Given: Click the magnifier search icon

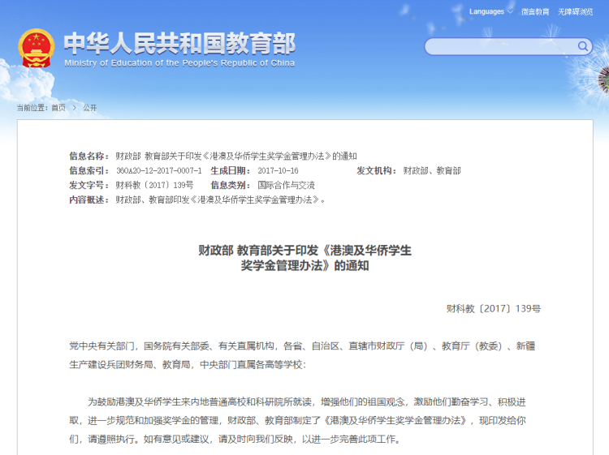Looking at the screenshot, I should coord(582,46).
